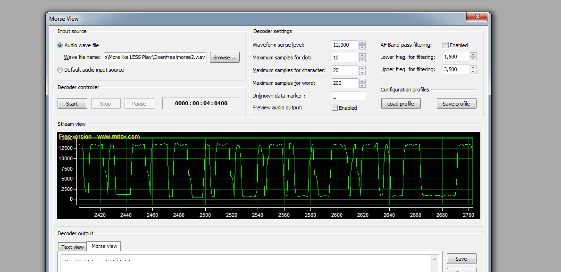Load a configuration profile
561x272 pixels.
401,104
